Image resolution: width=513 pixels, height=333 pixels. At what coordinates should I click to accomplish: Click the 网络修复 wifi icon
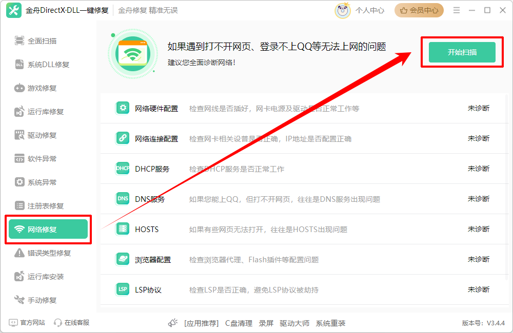pyautogui.click(x=19, y=230)
